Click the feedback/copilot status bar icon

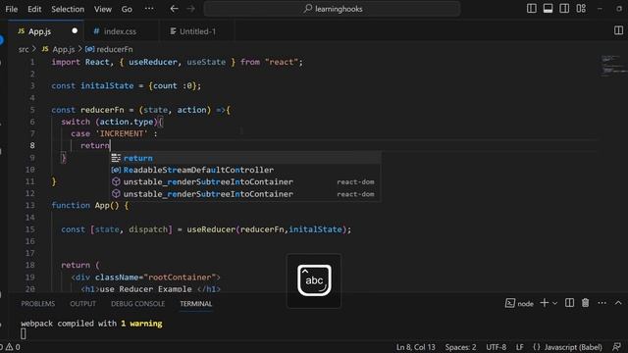pyautogui.click(x=617, y=346)
